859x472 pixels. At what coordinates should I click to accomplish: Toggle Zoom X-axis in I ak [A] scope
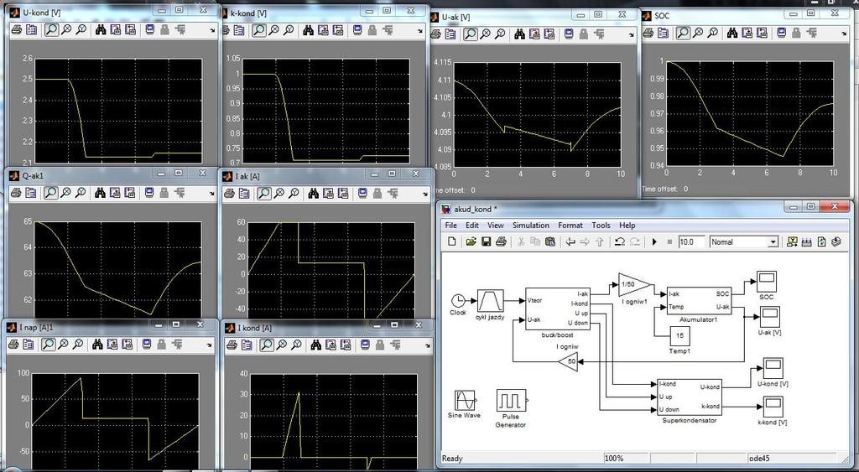(x=279, y=193)
